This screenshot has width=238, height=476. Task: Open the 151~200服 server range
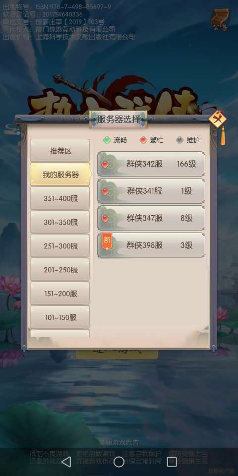(60, 294)
